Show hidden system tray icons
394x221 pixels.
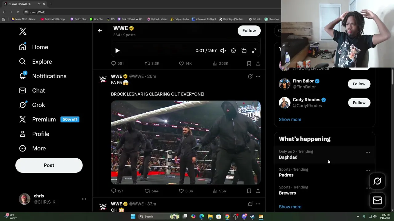point(358,216)
